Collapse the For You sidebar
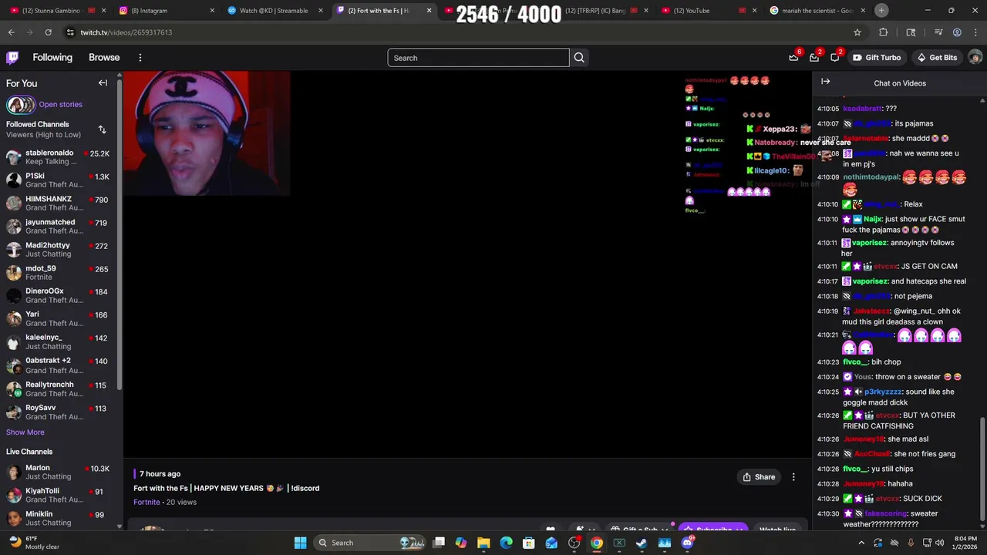 click(x=103, y=83)
